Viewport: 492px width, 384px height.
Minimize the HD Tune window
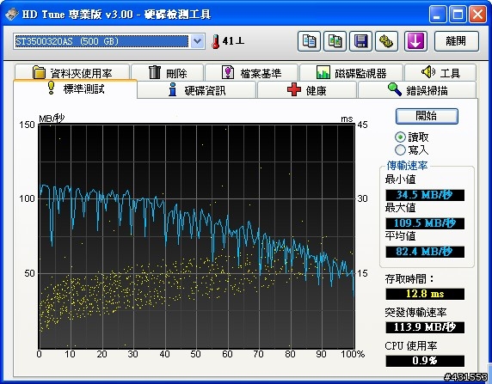438,14
